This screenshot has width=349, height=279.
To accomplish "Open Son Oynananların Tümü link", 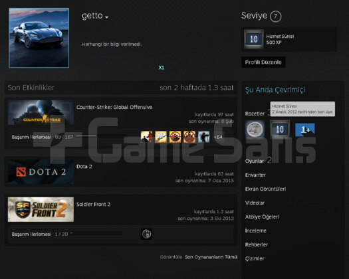I will coord(211,257).
